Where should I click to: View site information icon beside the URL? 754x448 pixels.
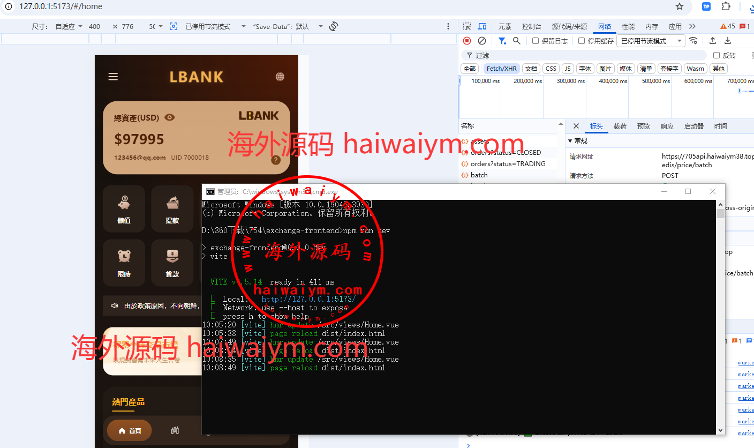9,6
